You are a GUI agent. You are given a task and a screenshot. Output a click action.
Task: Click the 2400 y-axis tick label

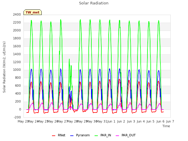click(17, 14)
